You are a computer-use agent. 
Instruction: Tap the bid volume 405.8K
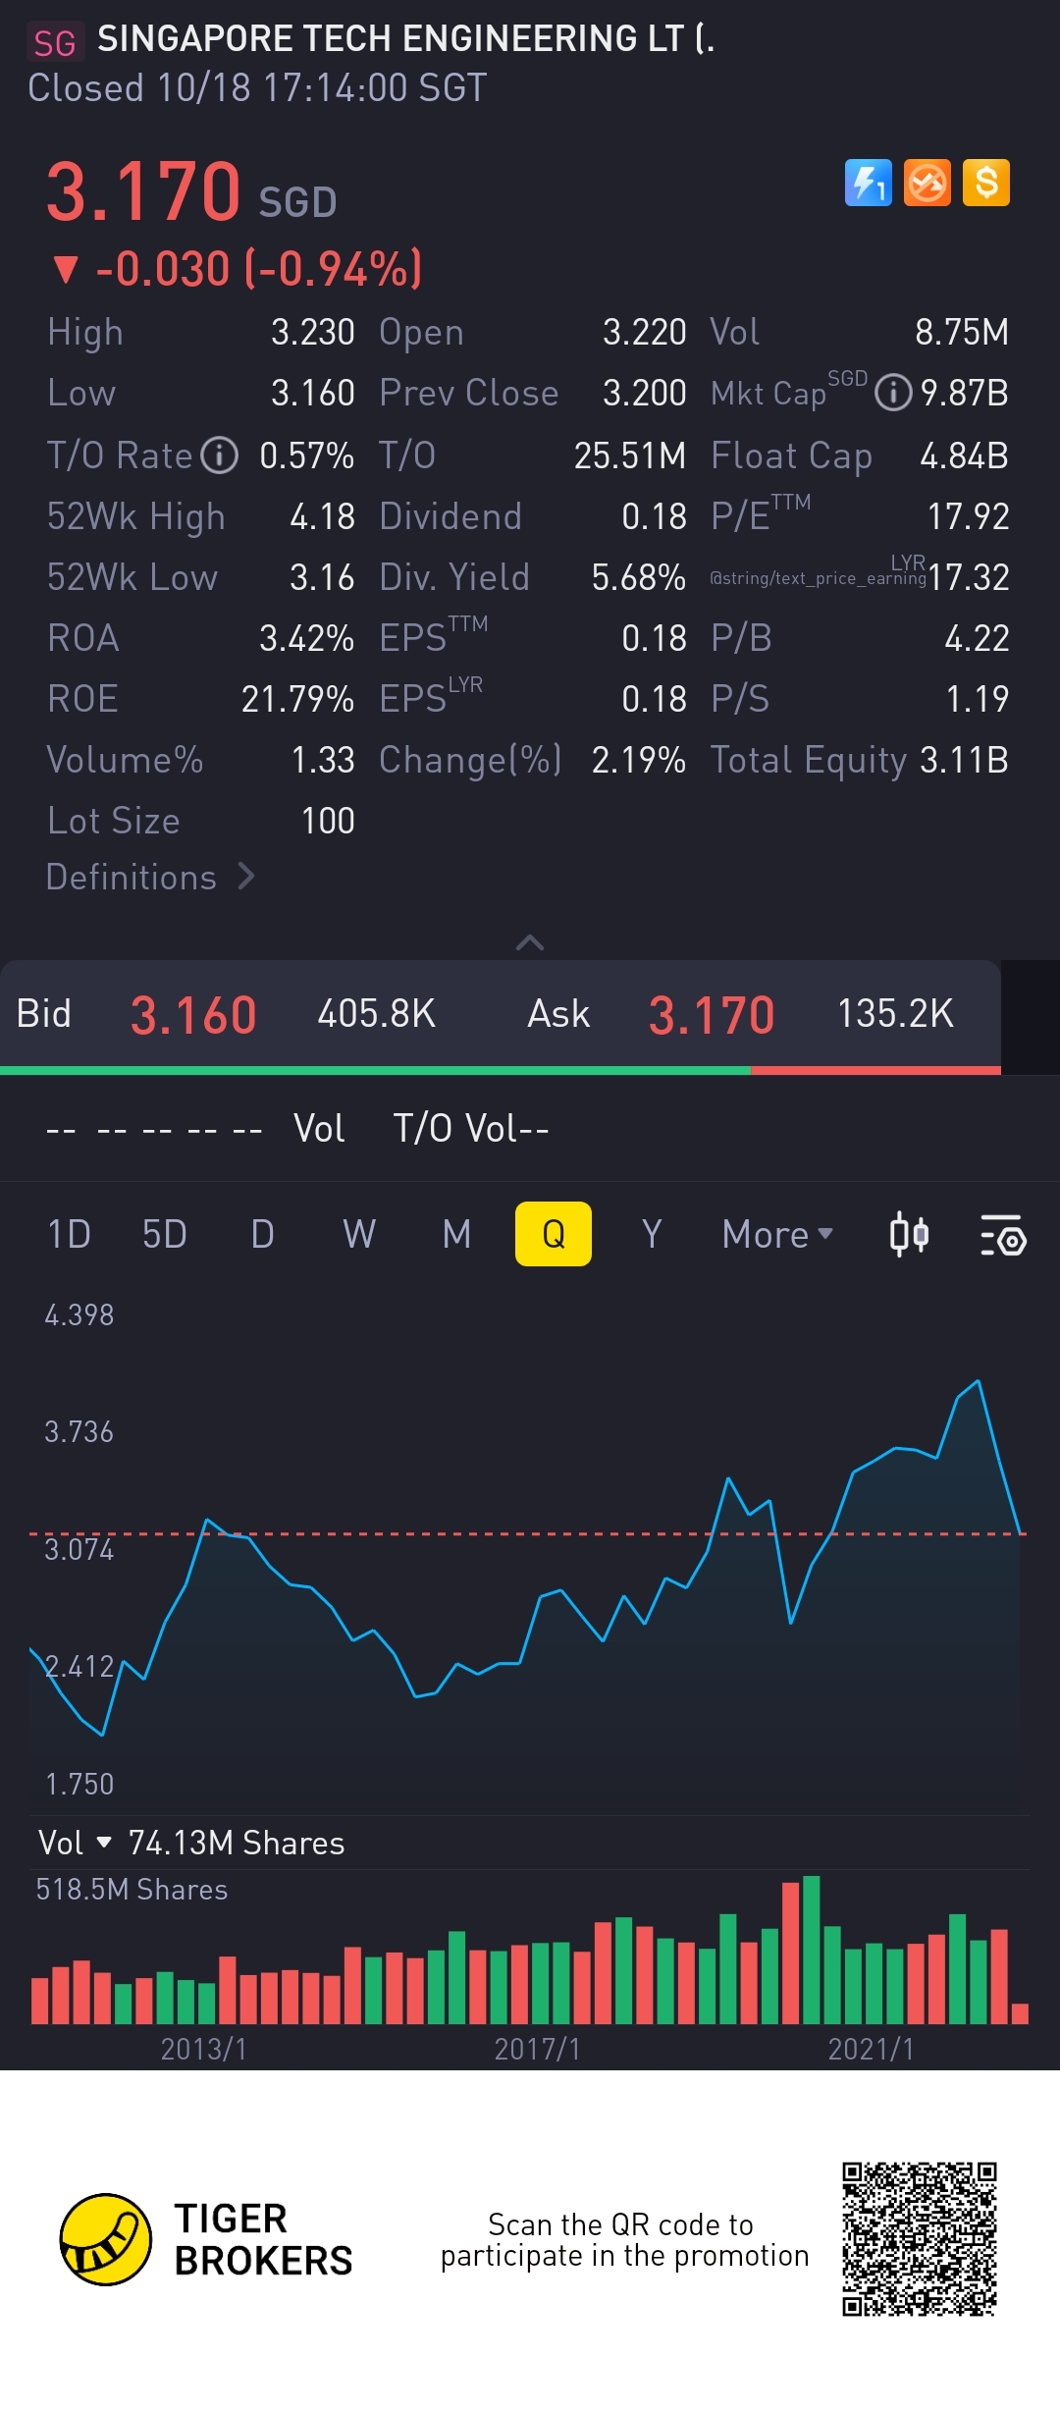coord(376,1013)
